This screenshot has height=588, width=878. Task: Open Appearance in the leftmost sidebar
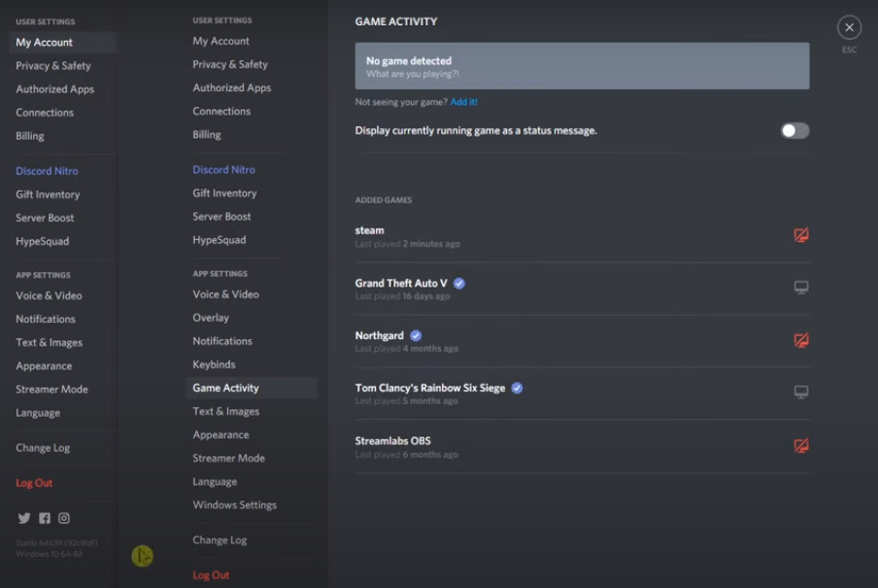click(x=44, y=366)
